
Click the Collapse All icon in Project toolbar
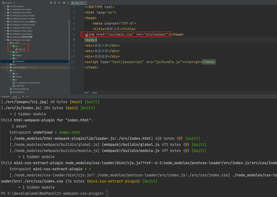(x=59, y=3)
